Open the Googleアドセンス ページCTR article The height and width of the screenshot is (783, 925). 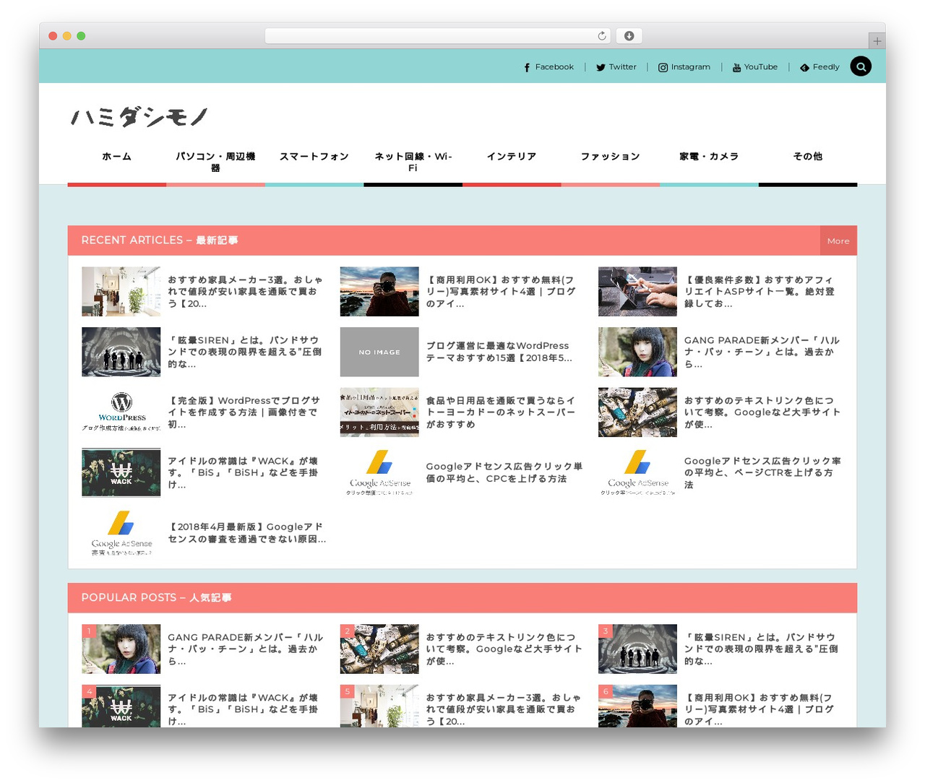[x=762, y=472]
